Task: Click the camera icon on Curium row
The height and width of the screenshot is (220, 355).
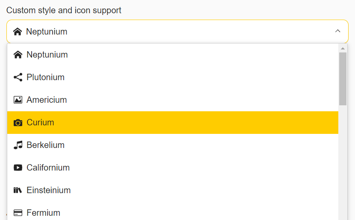Action: point(18,122)
